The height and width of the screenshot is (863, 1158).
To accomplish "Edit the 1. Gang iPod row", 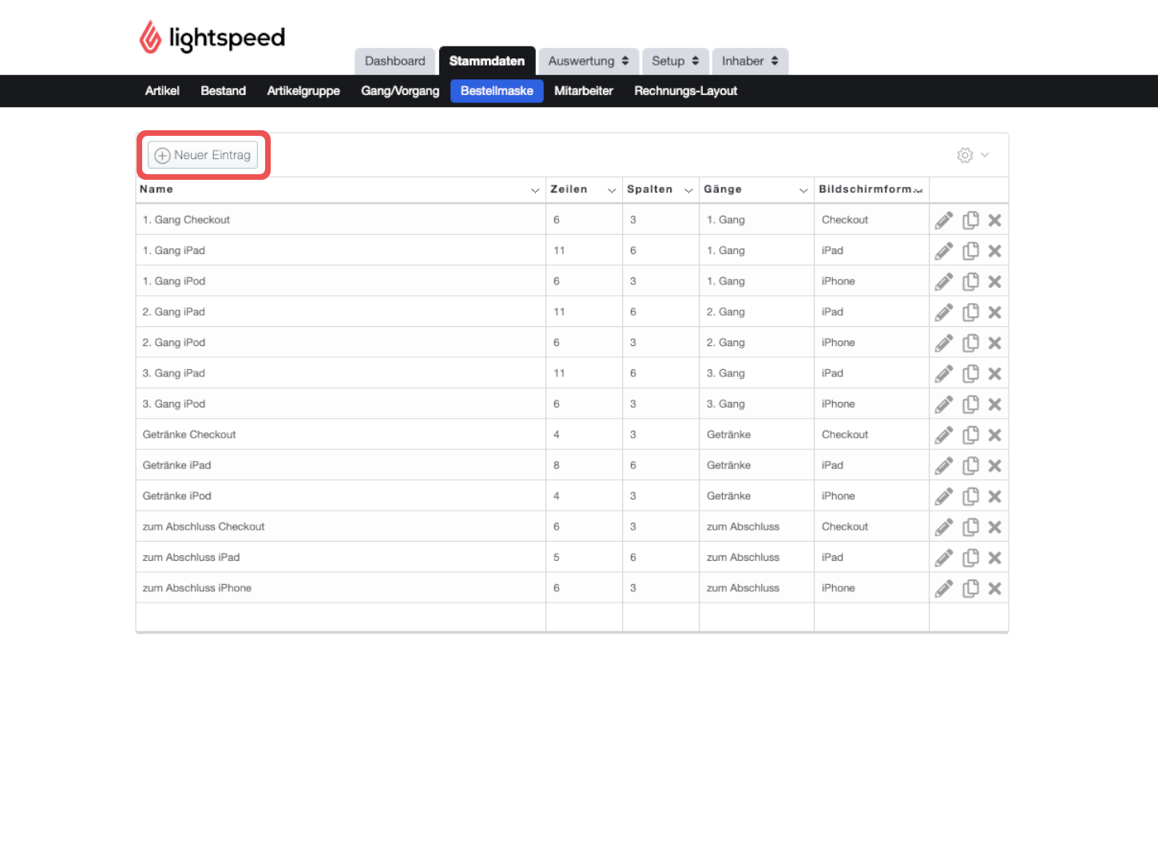I will (x=944, y=281).
